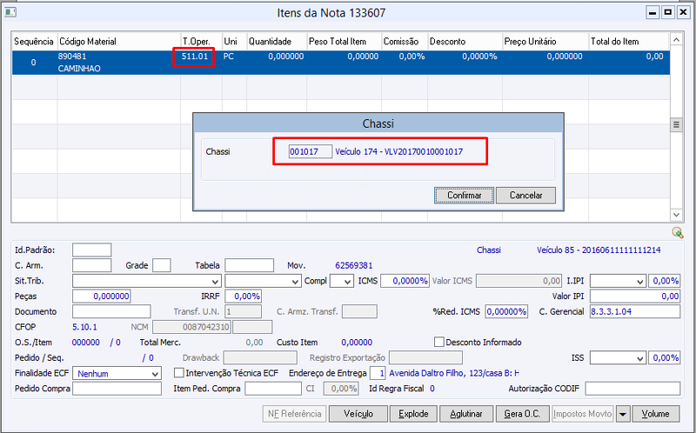This screenshot has width=696, height=433.
Task: Click the address Avenida Daltro Filho text
Action: tap(454, 373)
